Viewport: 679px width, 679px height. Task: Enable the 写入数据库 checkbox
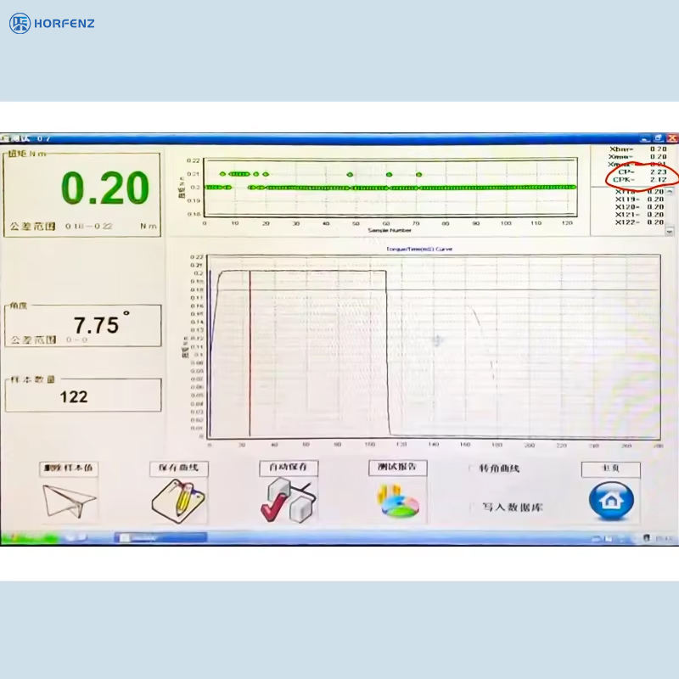coord(474,507)
